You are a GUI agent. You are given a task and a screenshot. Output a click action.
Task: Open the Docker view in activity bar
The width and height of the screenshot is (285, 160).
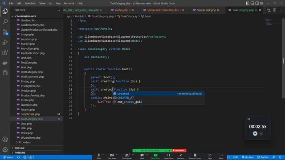[5, 63]
